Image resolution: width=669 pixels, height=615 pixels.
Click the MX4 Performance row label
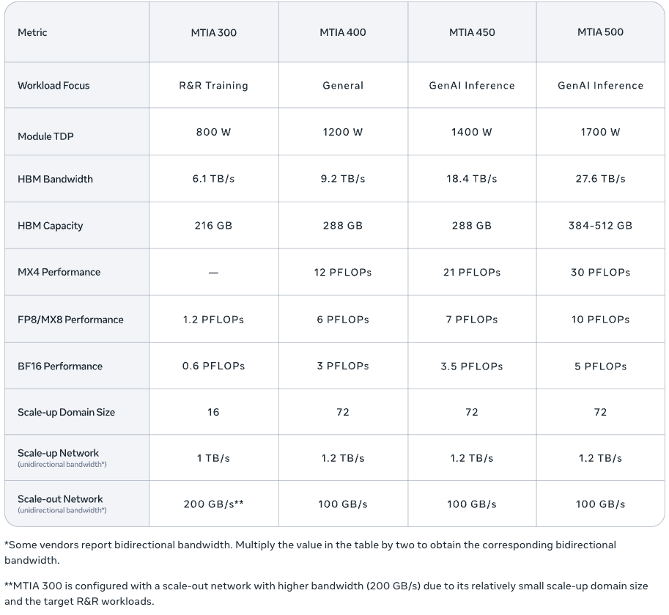click(x=59, y=272)
